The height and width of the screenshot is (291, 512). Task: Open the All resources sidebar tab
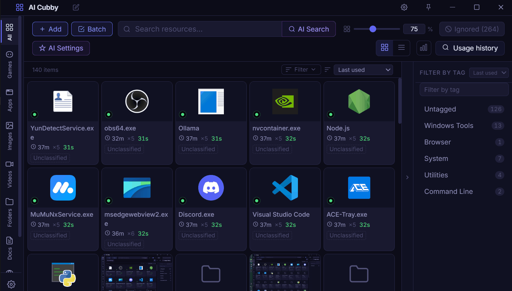coord(9,32)
